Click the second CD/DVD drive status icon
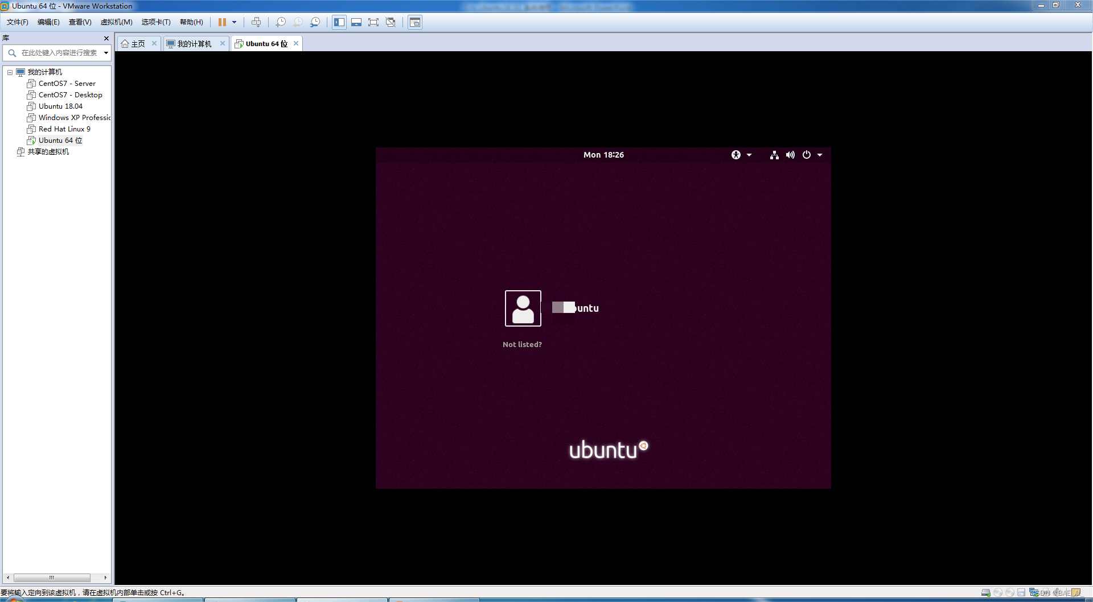 [1009, 593]
